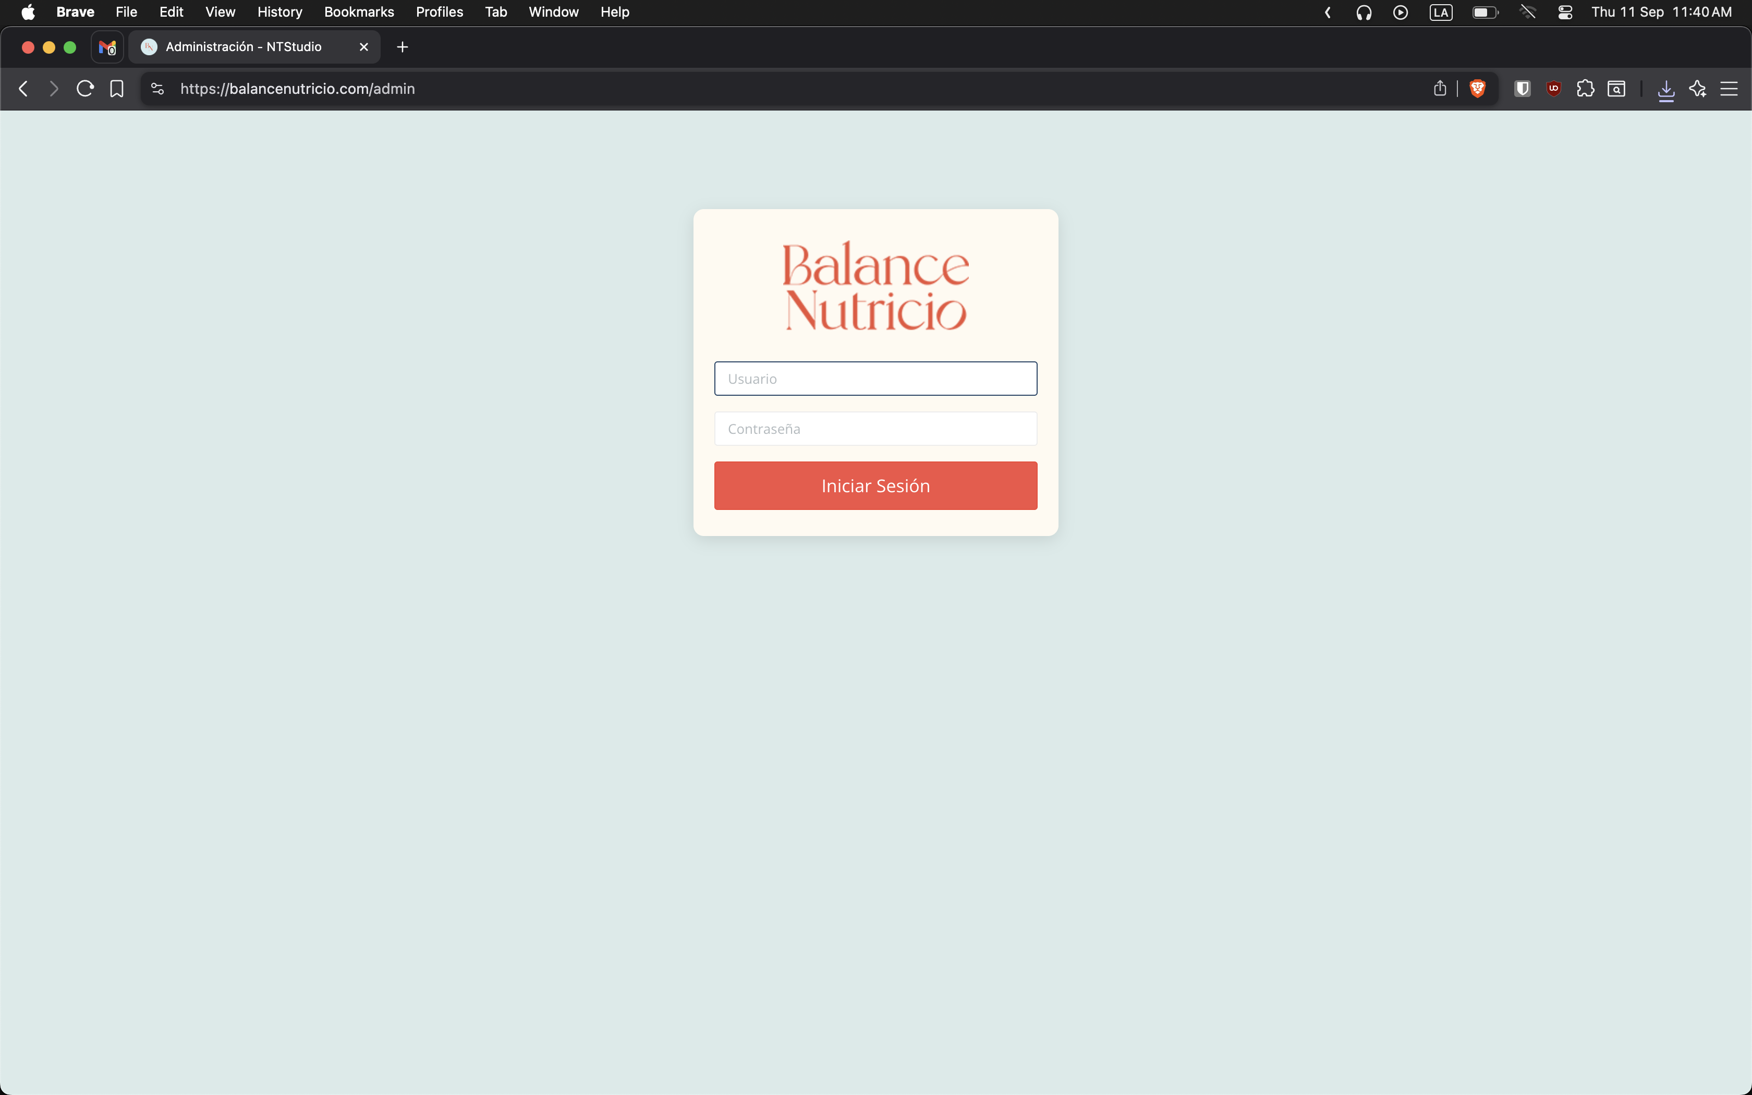Viewport: 1752px width, 1095px height.
Task: Open the Bookmarks menu
Action: [x=358, y=13]
